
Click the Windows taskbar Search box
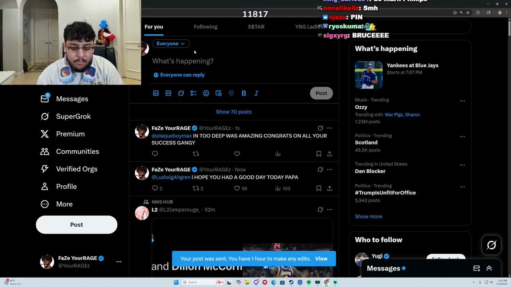coord(203,282)
